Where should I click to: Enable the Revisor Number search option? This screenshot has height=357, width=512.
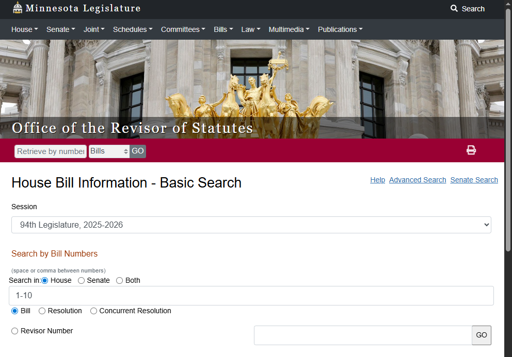14,331
